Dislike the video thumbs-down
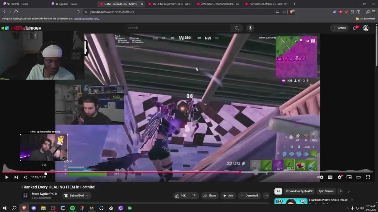The width and height of the screenshot is (378, 212). tap(194, 196)
